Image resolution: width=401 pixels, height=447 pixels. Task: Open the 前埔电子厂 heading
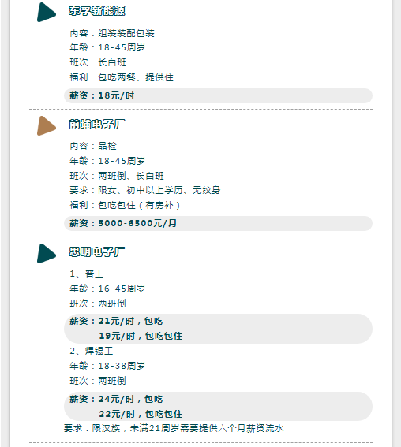pos(97,125)
